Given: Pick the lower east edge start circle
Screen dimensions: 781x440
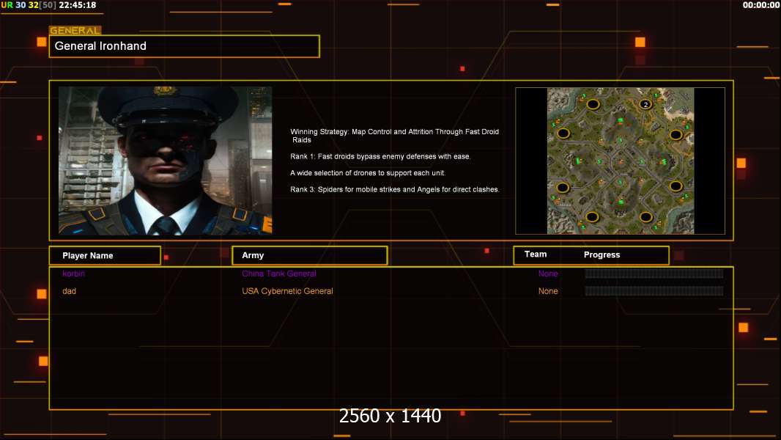Looking at the screenshot, I should click(x=676, y=186).
